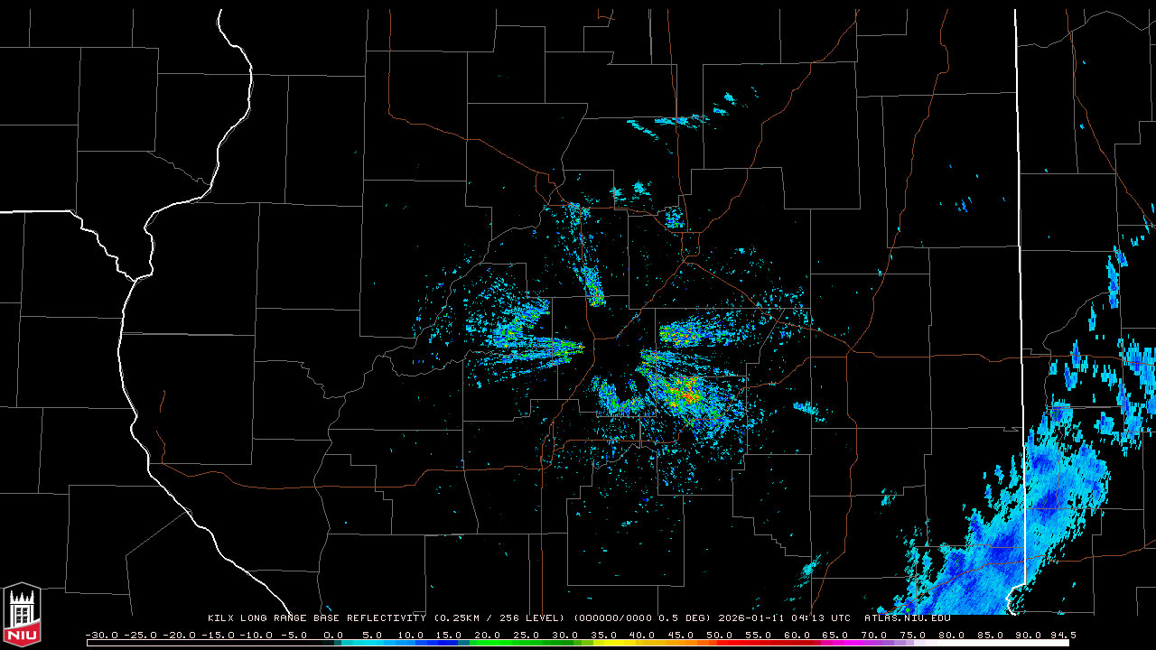Click the KILX LONG RANGE BASE REFLECTIVITY title

tap(317, 618)
